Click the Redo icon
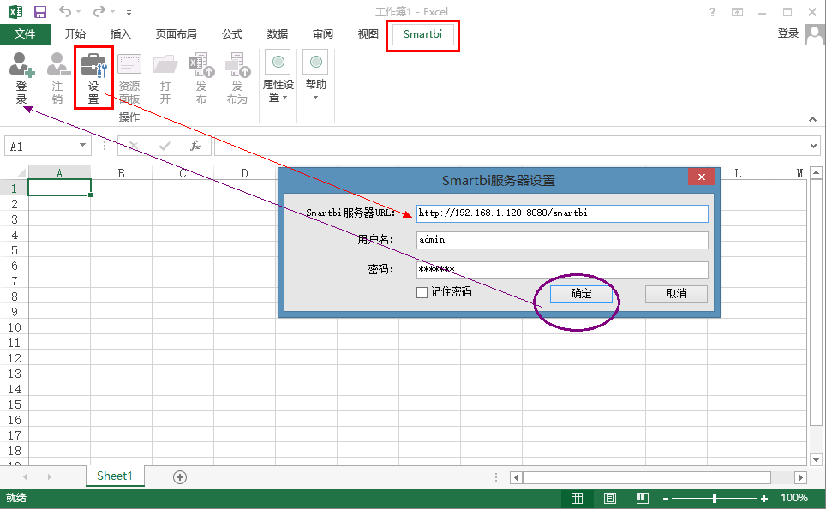 click(99, 12)
